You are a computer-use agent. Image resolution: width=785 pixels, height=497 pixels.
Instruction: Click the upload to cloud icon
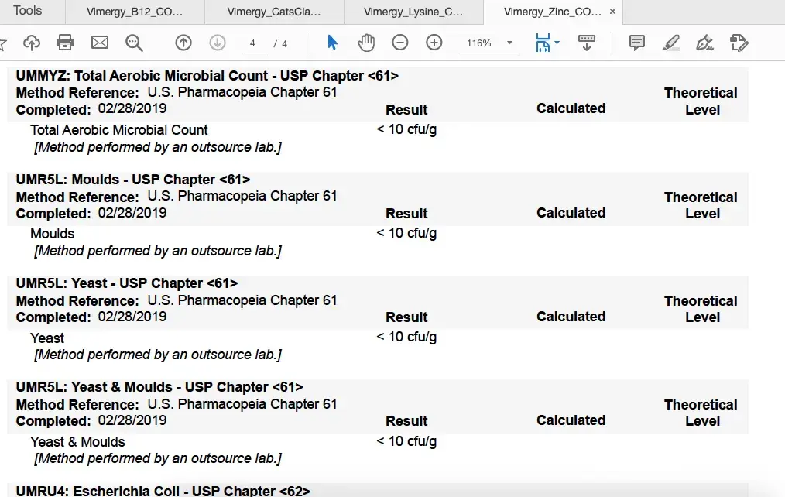click(x=32, y=43)
